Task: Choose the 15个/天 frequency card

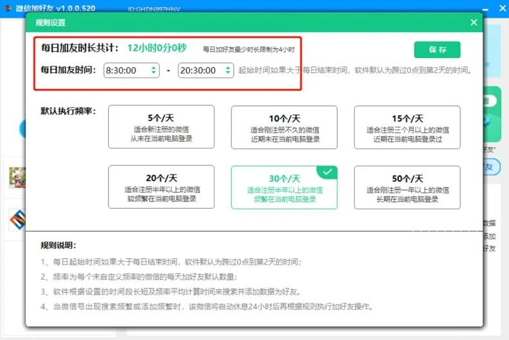Action: [x=407, y=127]
